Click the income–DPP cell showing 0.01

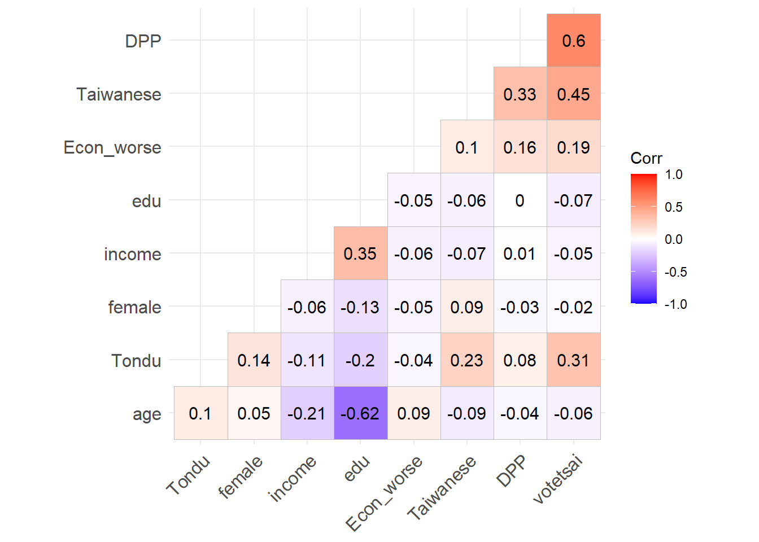pyautogui.click(x=520, y=253)
